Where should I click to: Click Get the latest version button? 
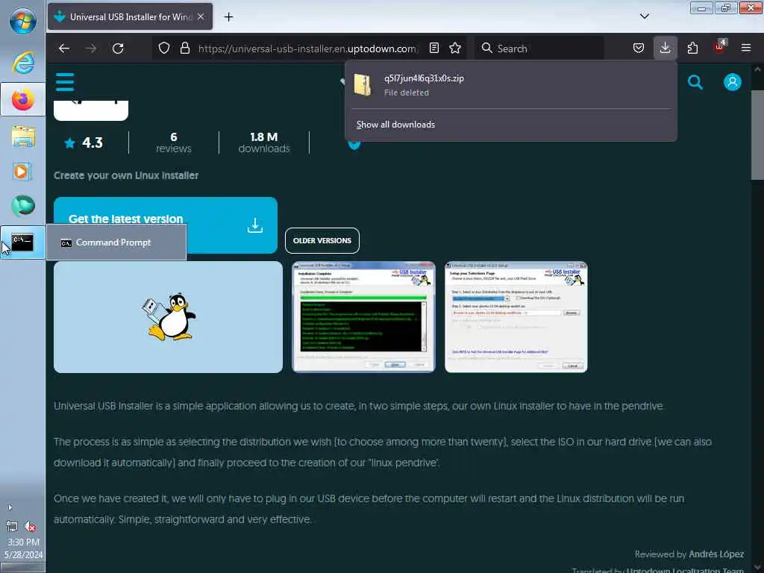(x=165, y=225)
